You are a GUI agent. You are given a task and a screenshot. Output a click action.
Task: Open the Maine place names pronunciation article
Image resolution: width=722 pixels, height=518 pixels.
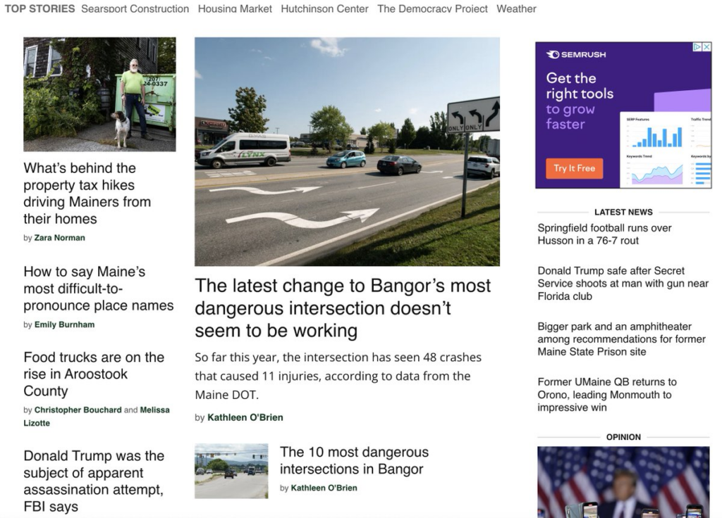(x=98, y=289)
